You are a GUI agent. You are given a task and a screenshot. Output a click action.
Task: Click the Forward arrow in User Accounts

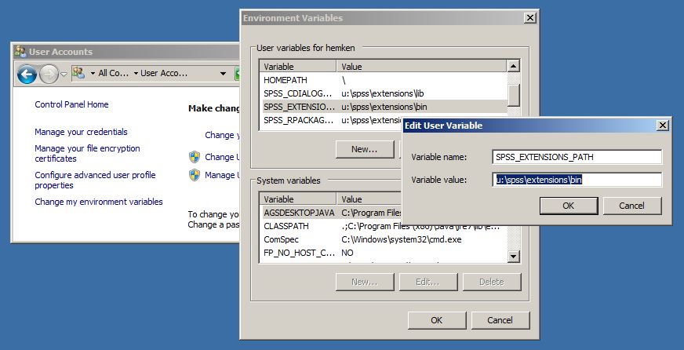[49, 75]
